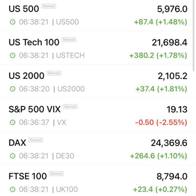Click the clock icon next to VX timestamp
The height and width of the screenshot is (196, 196).
point(12,122)
